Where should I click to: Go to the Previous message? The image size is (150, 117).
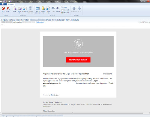click(x=74, y=9)
